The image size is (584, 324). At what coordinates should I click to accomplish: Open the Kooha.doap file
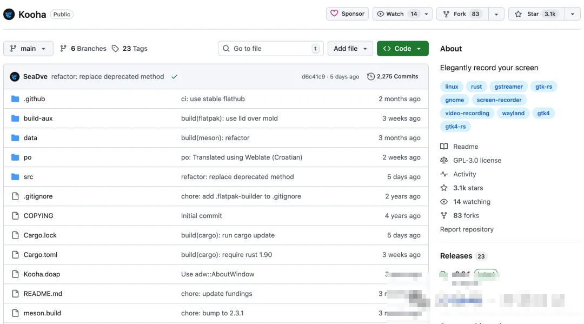pos(42,274)
